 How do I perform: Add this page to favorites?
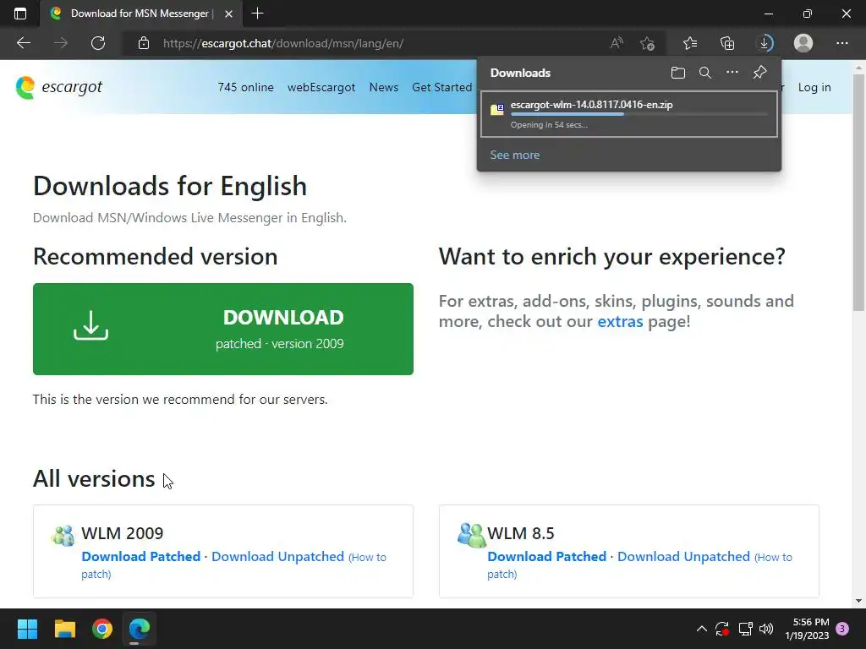click(647, 43)
